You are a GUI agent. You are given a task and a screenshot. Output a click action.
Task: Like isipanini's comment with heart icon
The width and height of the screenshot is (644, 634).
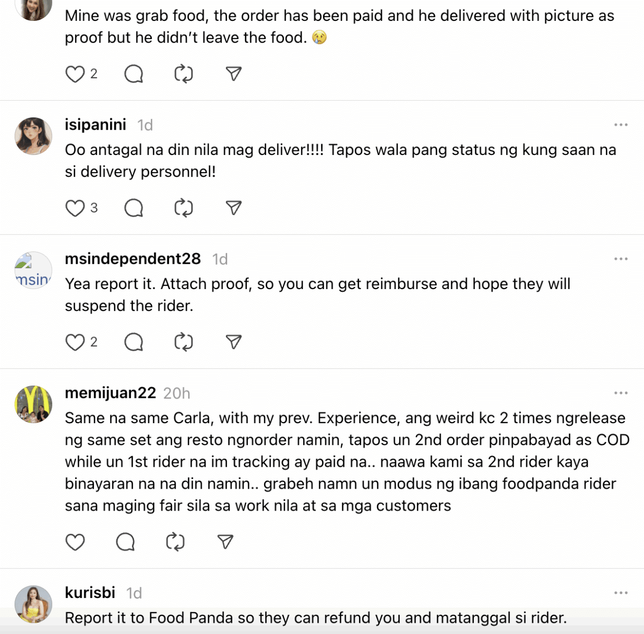pyautogui.click(x=75, y=208)
